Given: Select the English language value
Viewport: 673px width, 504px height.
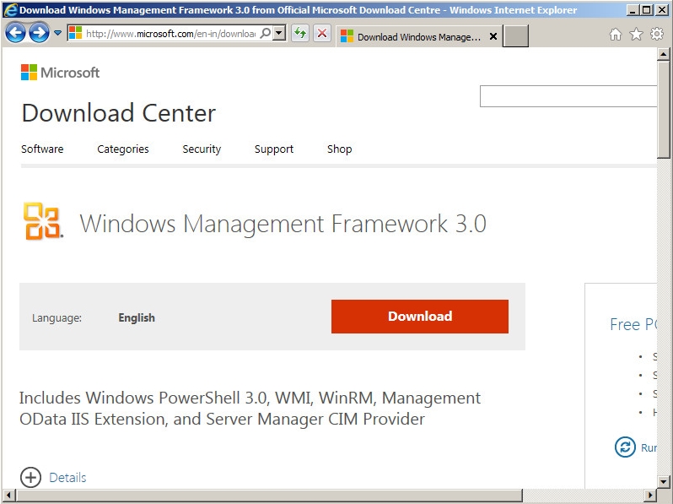Looking at the screenshot, I should (137, 317).
